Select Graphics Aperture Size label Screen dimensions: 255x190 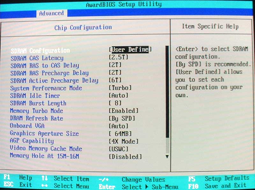coord(44,133)
